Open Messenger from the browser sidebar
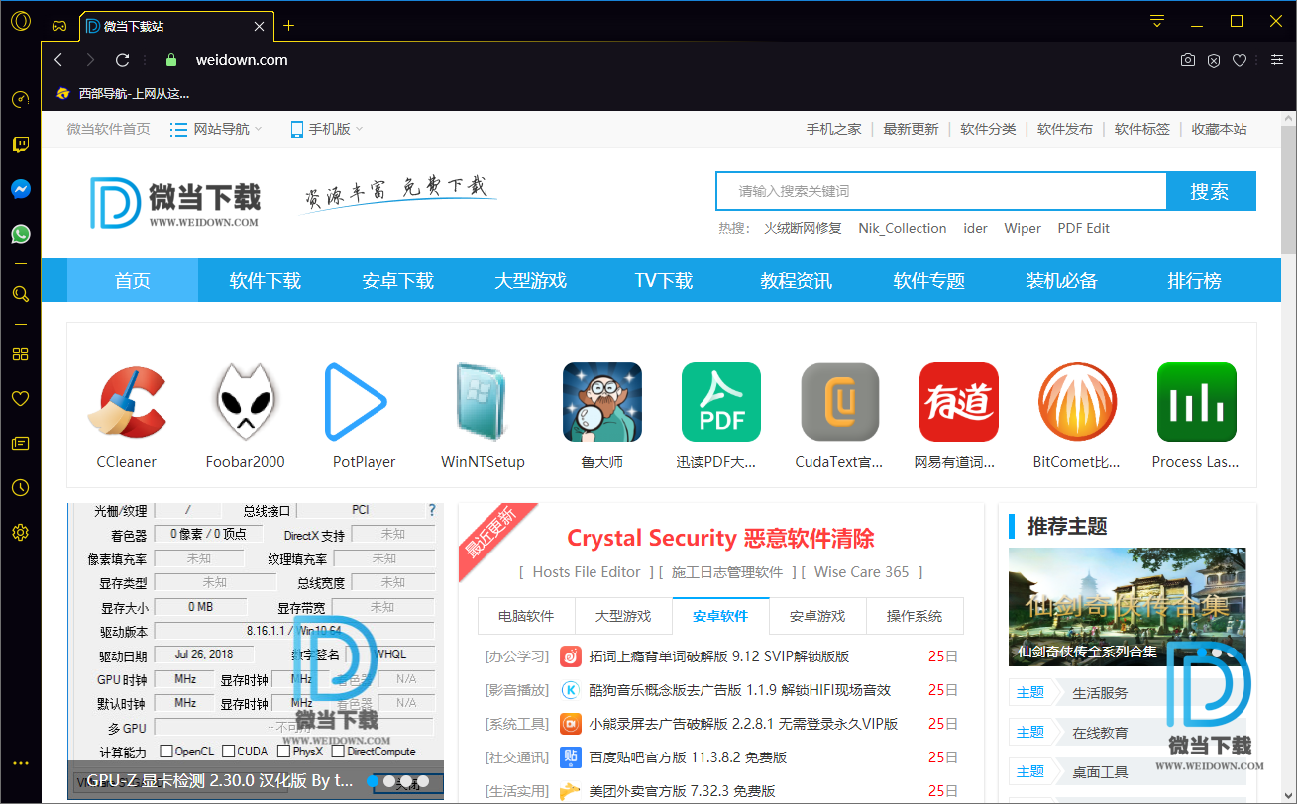 click(21, 189)
